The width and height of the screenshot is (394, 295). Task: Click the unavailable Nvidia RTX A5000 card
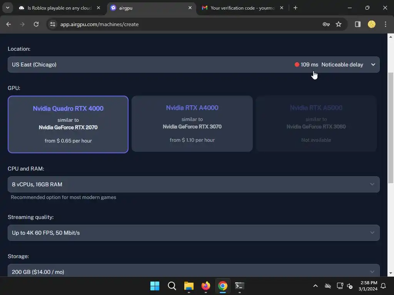pyautogui.click(x=316, y=124)
